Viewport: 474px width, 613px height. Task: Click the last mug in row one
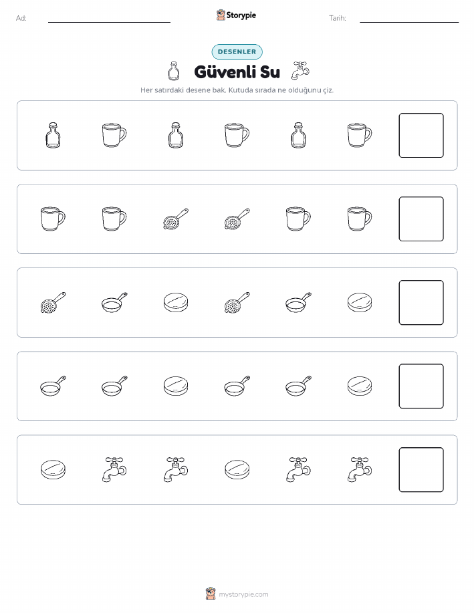click(360, 135)
